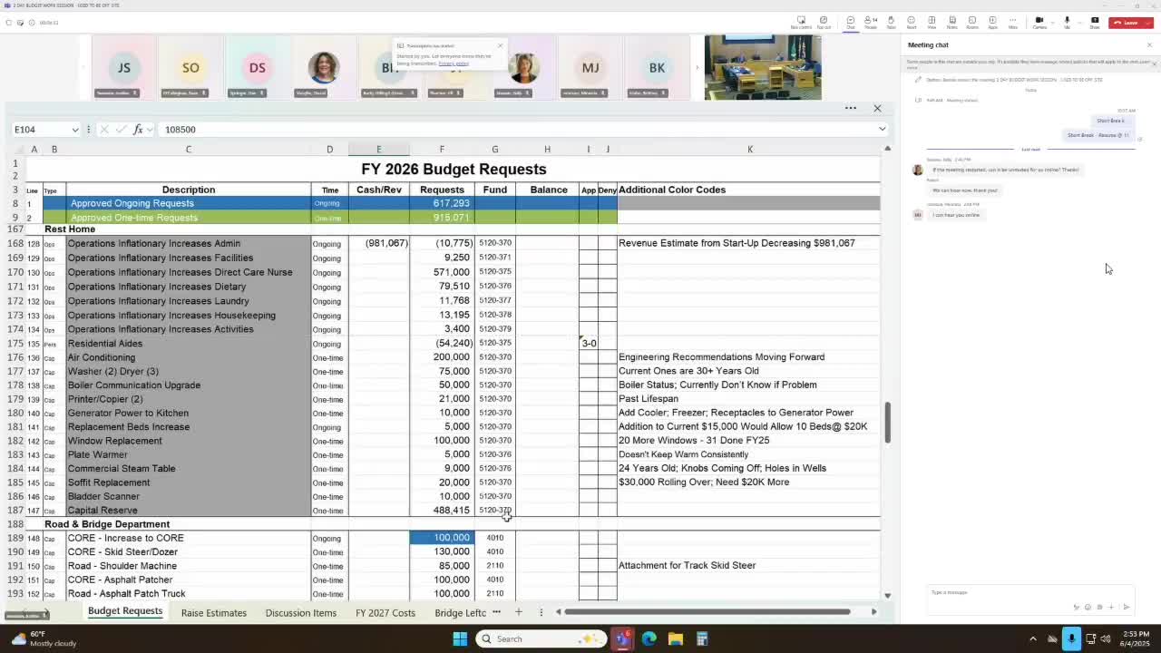Open breakout Rooms

pos(971,22)
